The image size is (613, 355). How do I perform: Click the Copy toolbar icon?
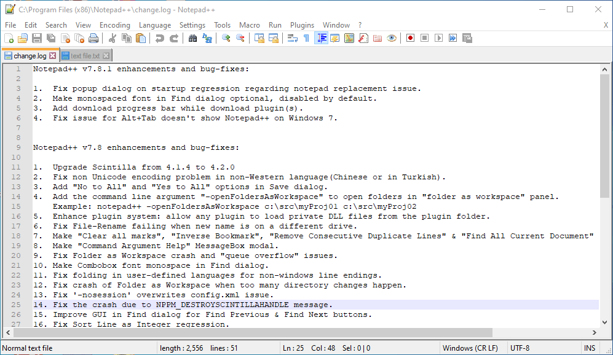coord(126,38)
